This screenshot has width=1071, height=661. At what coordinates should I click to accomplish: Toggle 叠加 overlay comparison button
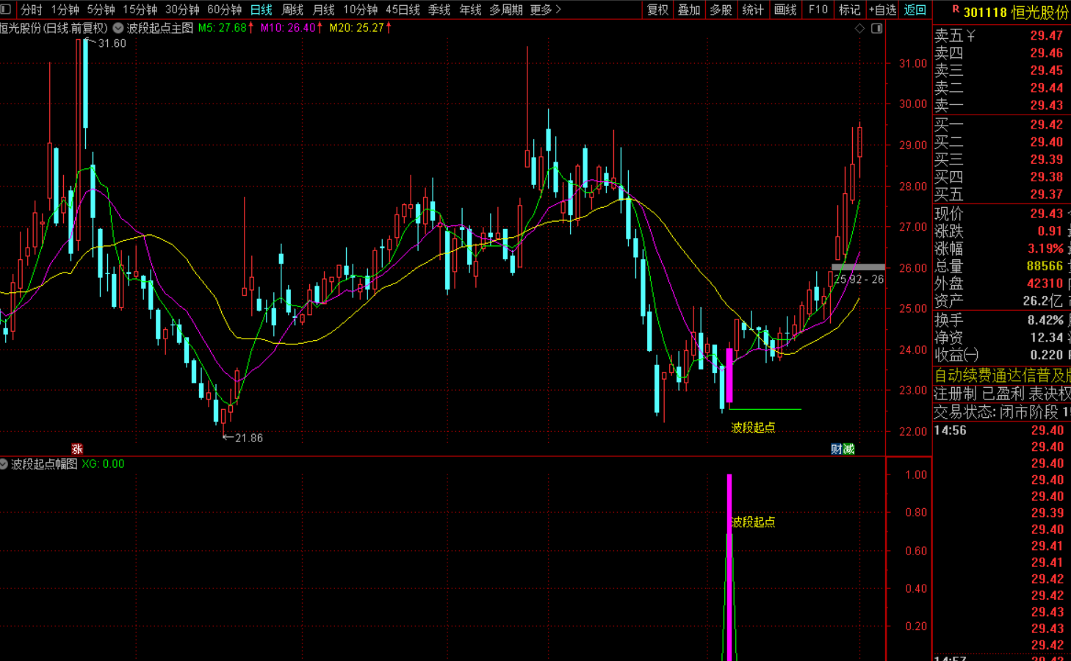pos(689,10)
